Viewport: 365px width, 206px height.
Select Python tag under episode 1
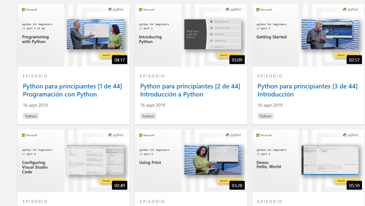coord(31,116)
